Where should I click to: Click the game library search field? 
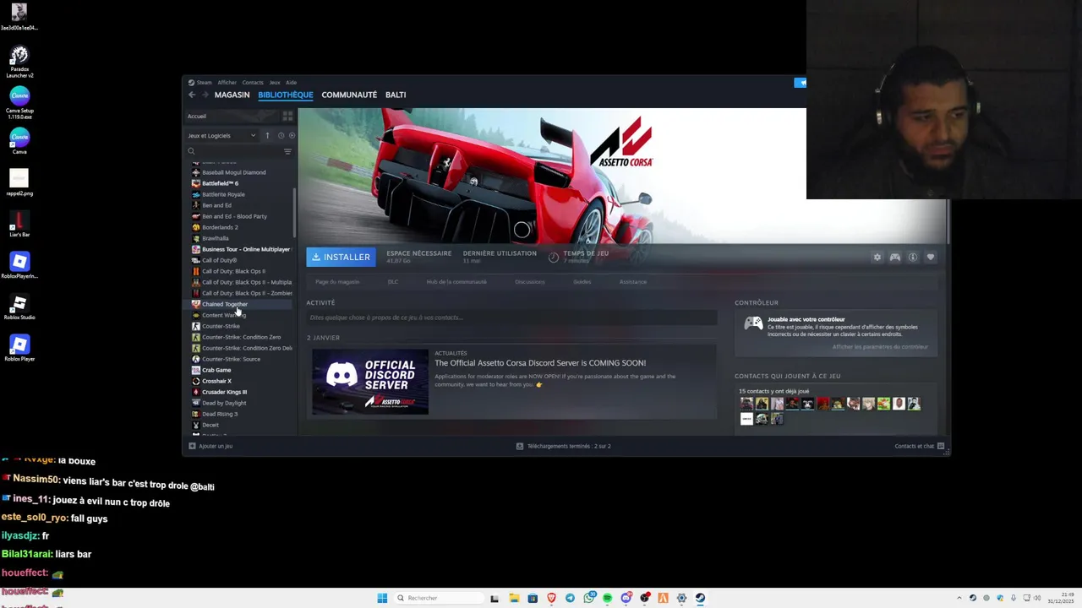click(234, 151)
